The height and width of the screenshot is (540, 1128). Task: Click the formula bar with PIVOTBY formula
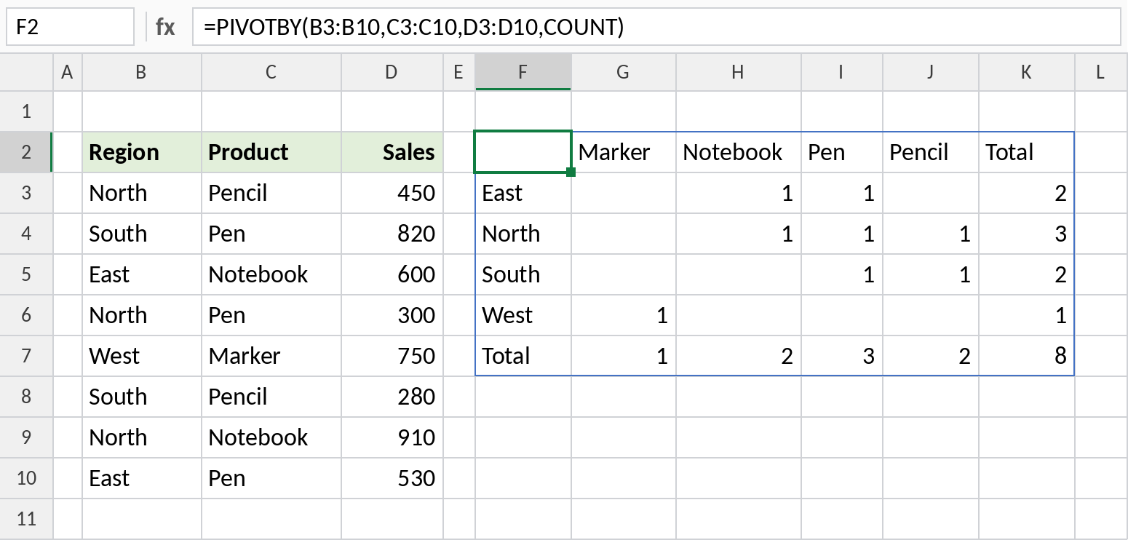(656, 27)
